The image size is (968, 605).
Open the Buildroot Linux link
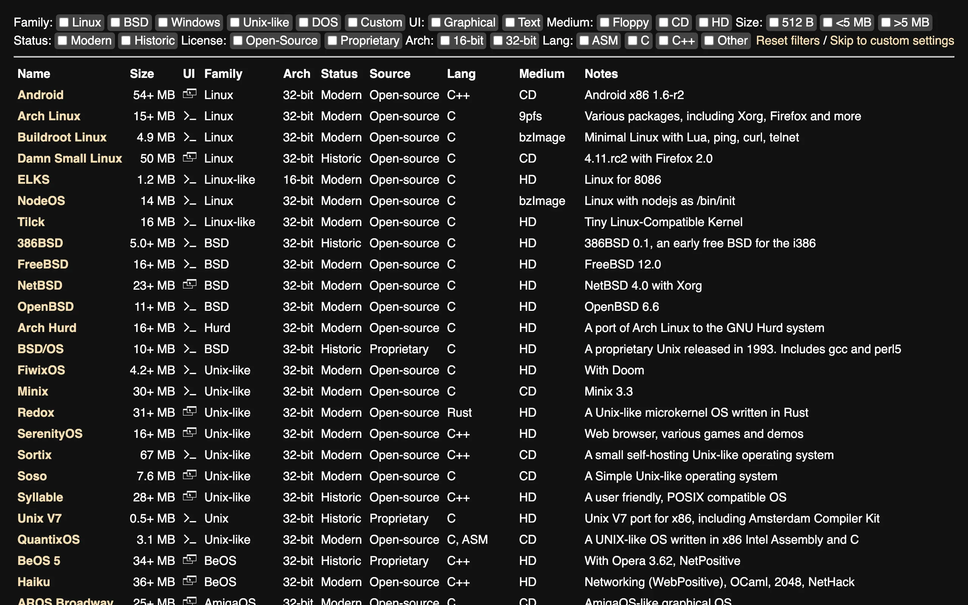[62, 137]
